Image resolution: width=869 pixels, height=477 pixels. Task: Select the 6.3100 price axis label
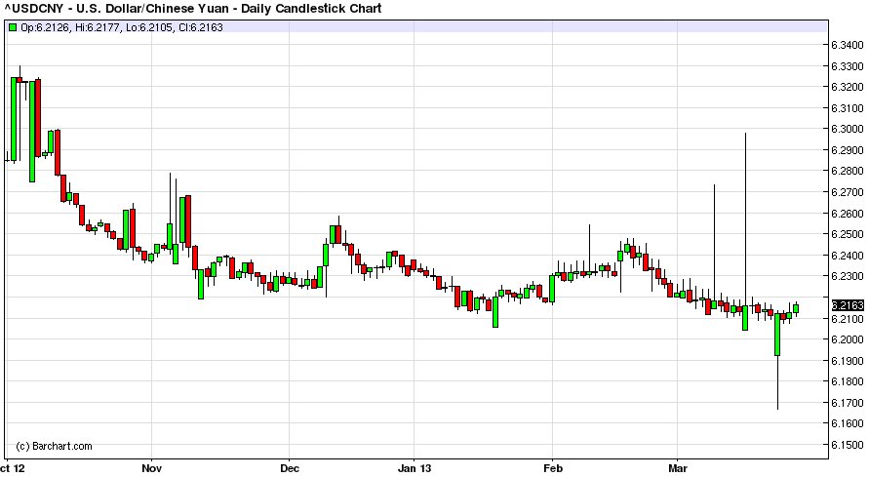848,108
